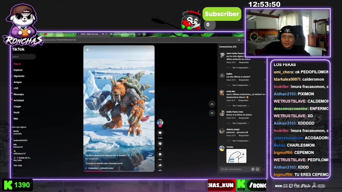Switch to Línea evolutiva de Gomamon tab
Screen dimensions: 342x192
point(124,34)
